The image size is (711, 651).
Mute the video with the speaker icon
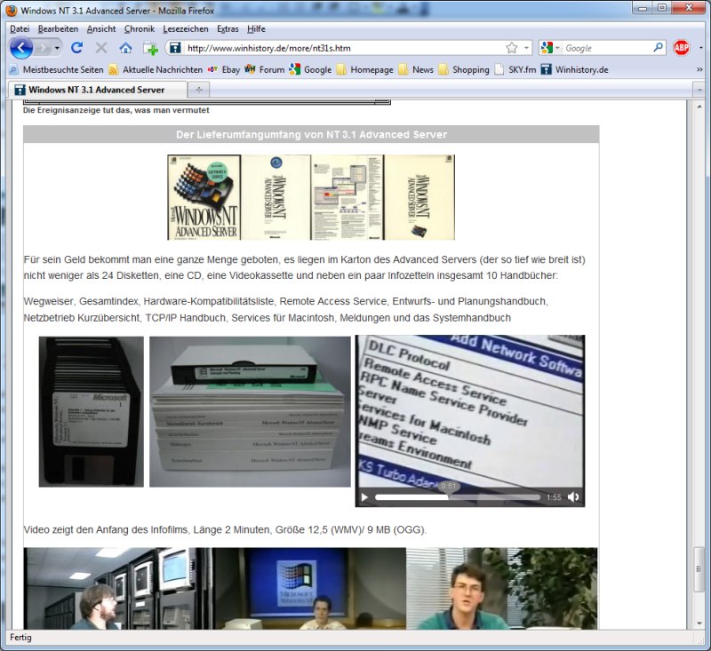click(573, 497)
